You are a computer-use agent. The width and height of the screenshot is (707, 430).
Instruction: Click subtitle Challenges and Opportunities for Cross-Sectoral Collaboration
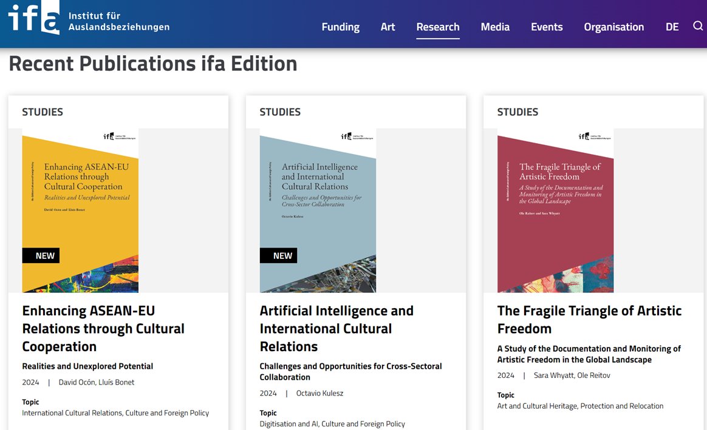[x=351, y=371]
